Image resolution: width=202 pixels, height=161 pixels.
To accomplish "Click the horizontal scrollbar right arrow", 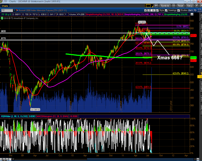I will tap(195, 159).
